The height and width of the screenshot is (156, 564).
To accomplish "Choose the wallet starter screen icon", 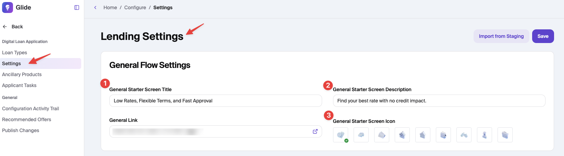I will point(443,135).
